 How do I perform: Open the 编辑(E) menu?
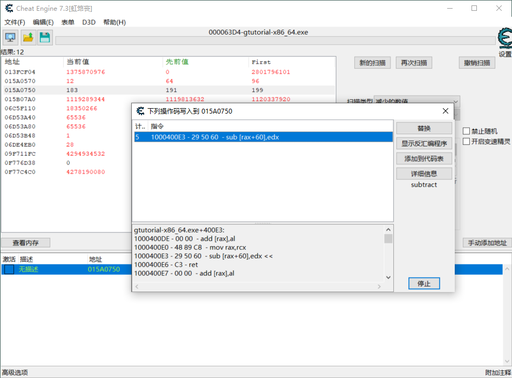pyautogui.click(x=43, y=22)
